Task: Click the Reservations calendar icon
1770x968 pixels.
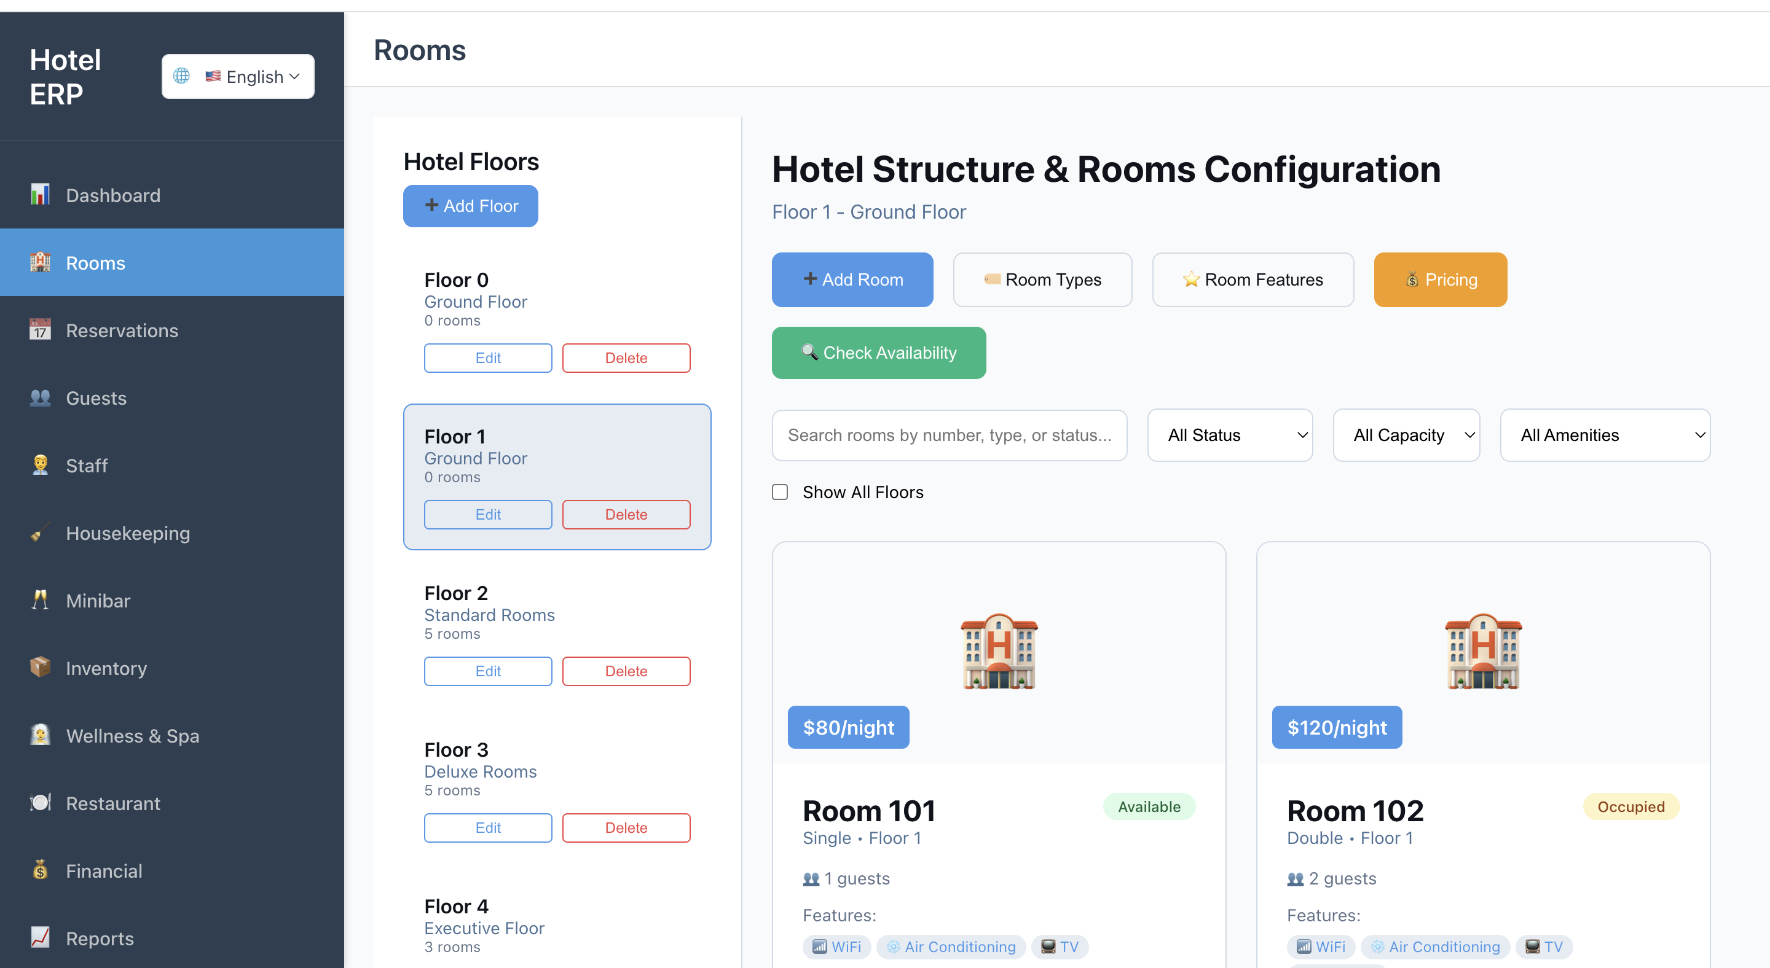Action: click(x=40, y=330)
